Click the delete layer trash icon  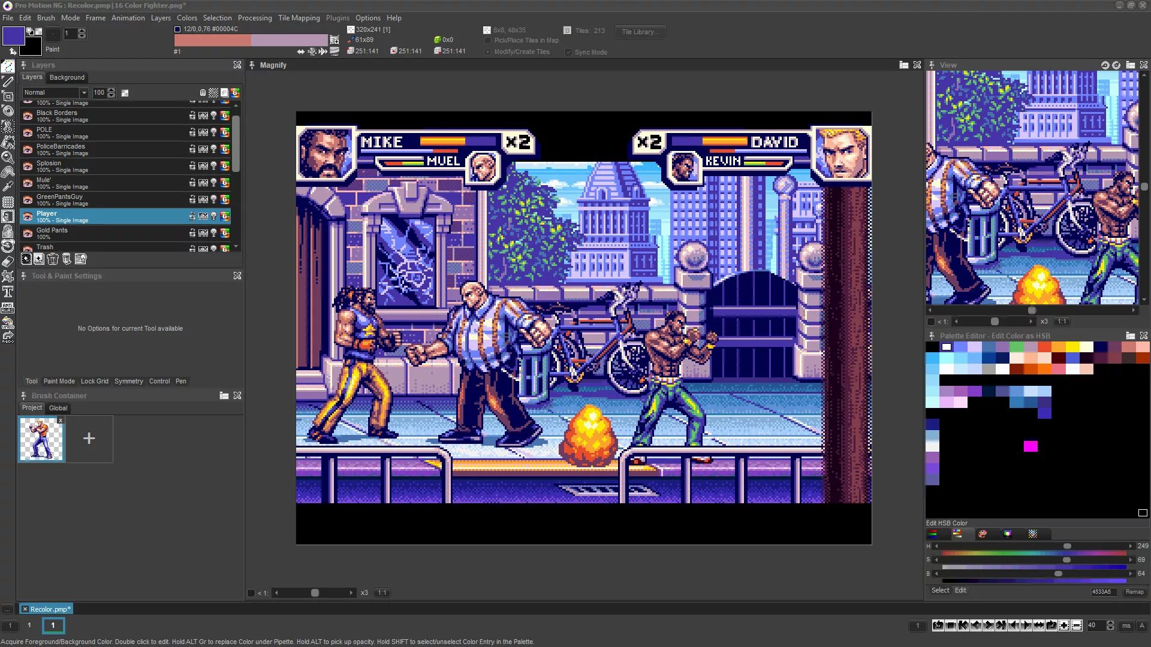[53, 259]
